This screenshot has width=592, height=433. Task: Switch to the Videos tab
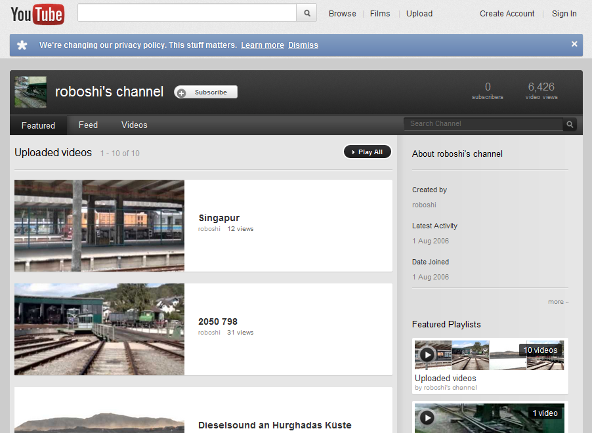(135, 125)
